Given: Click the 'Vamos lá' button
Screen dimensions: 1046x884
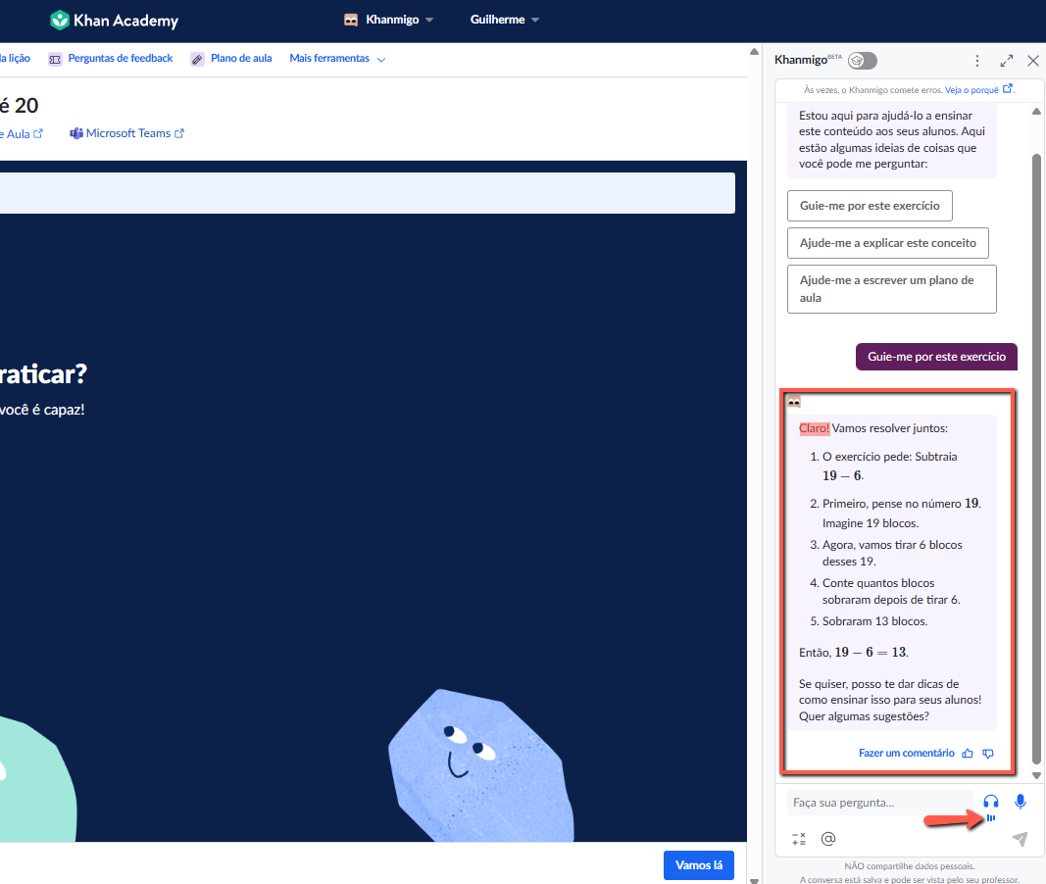Looking at the screenshot, I should pos(698,865).
